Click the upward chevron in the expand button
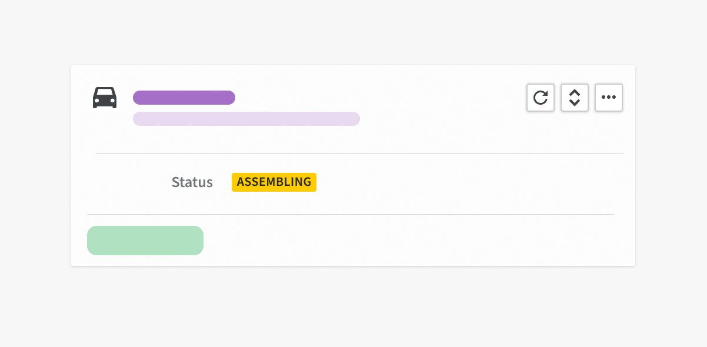The width and height of the screenshot is (707, 347). [x=575, y=92]
